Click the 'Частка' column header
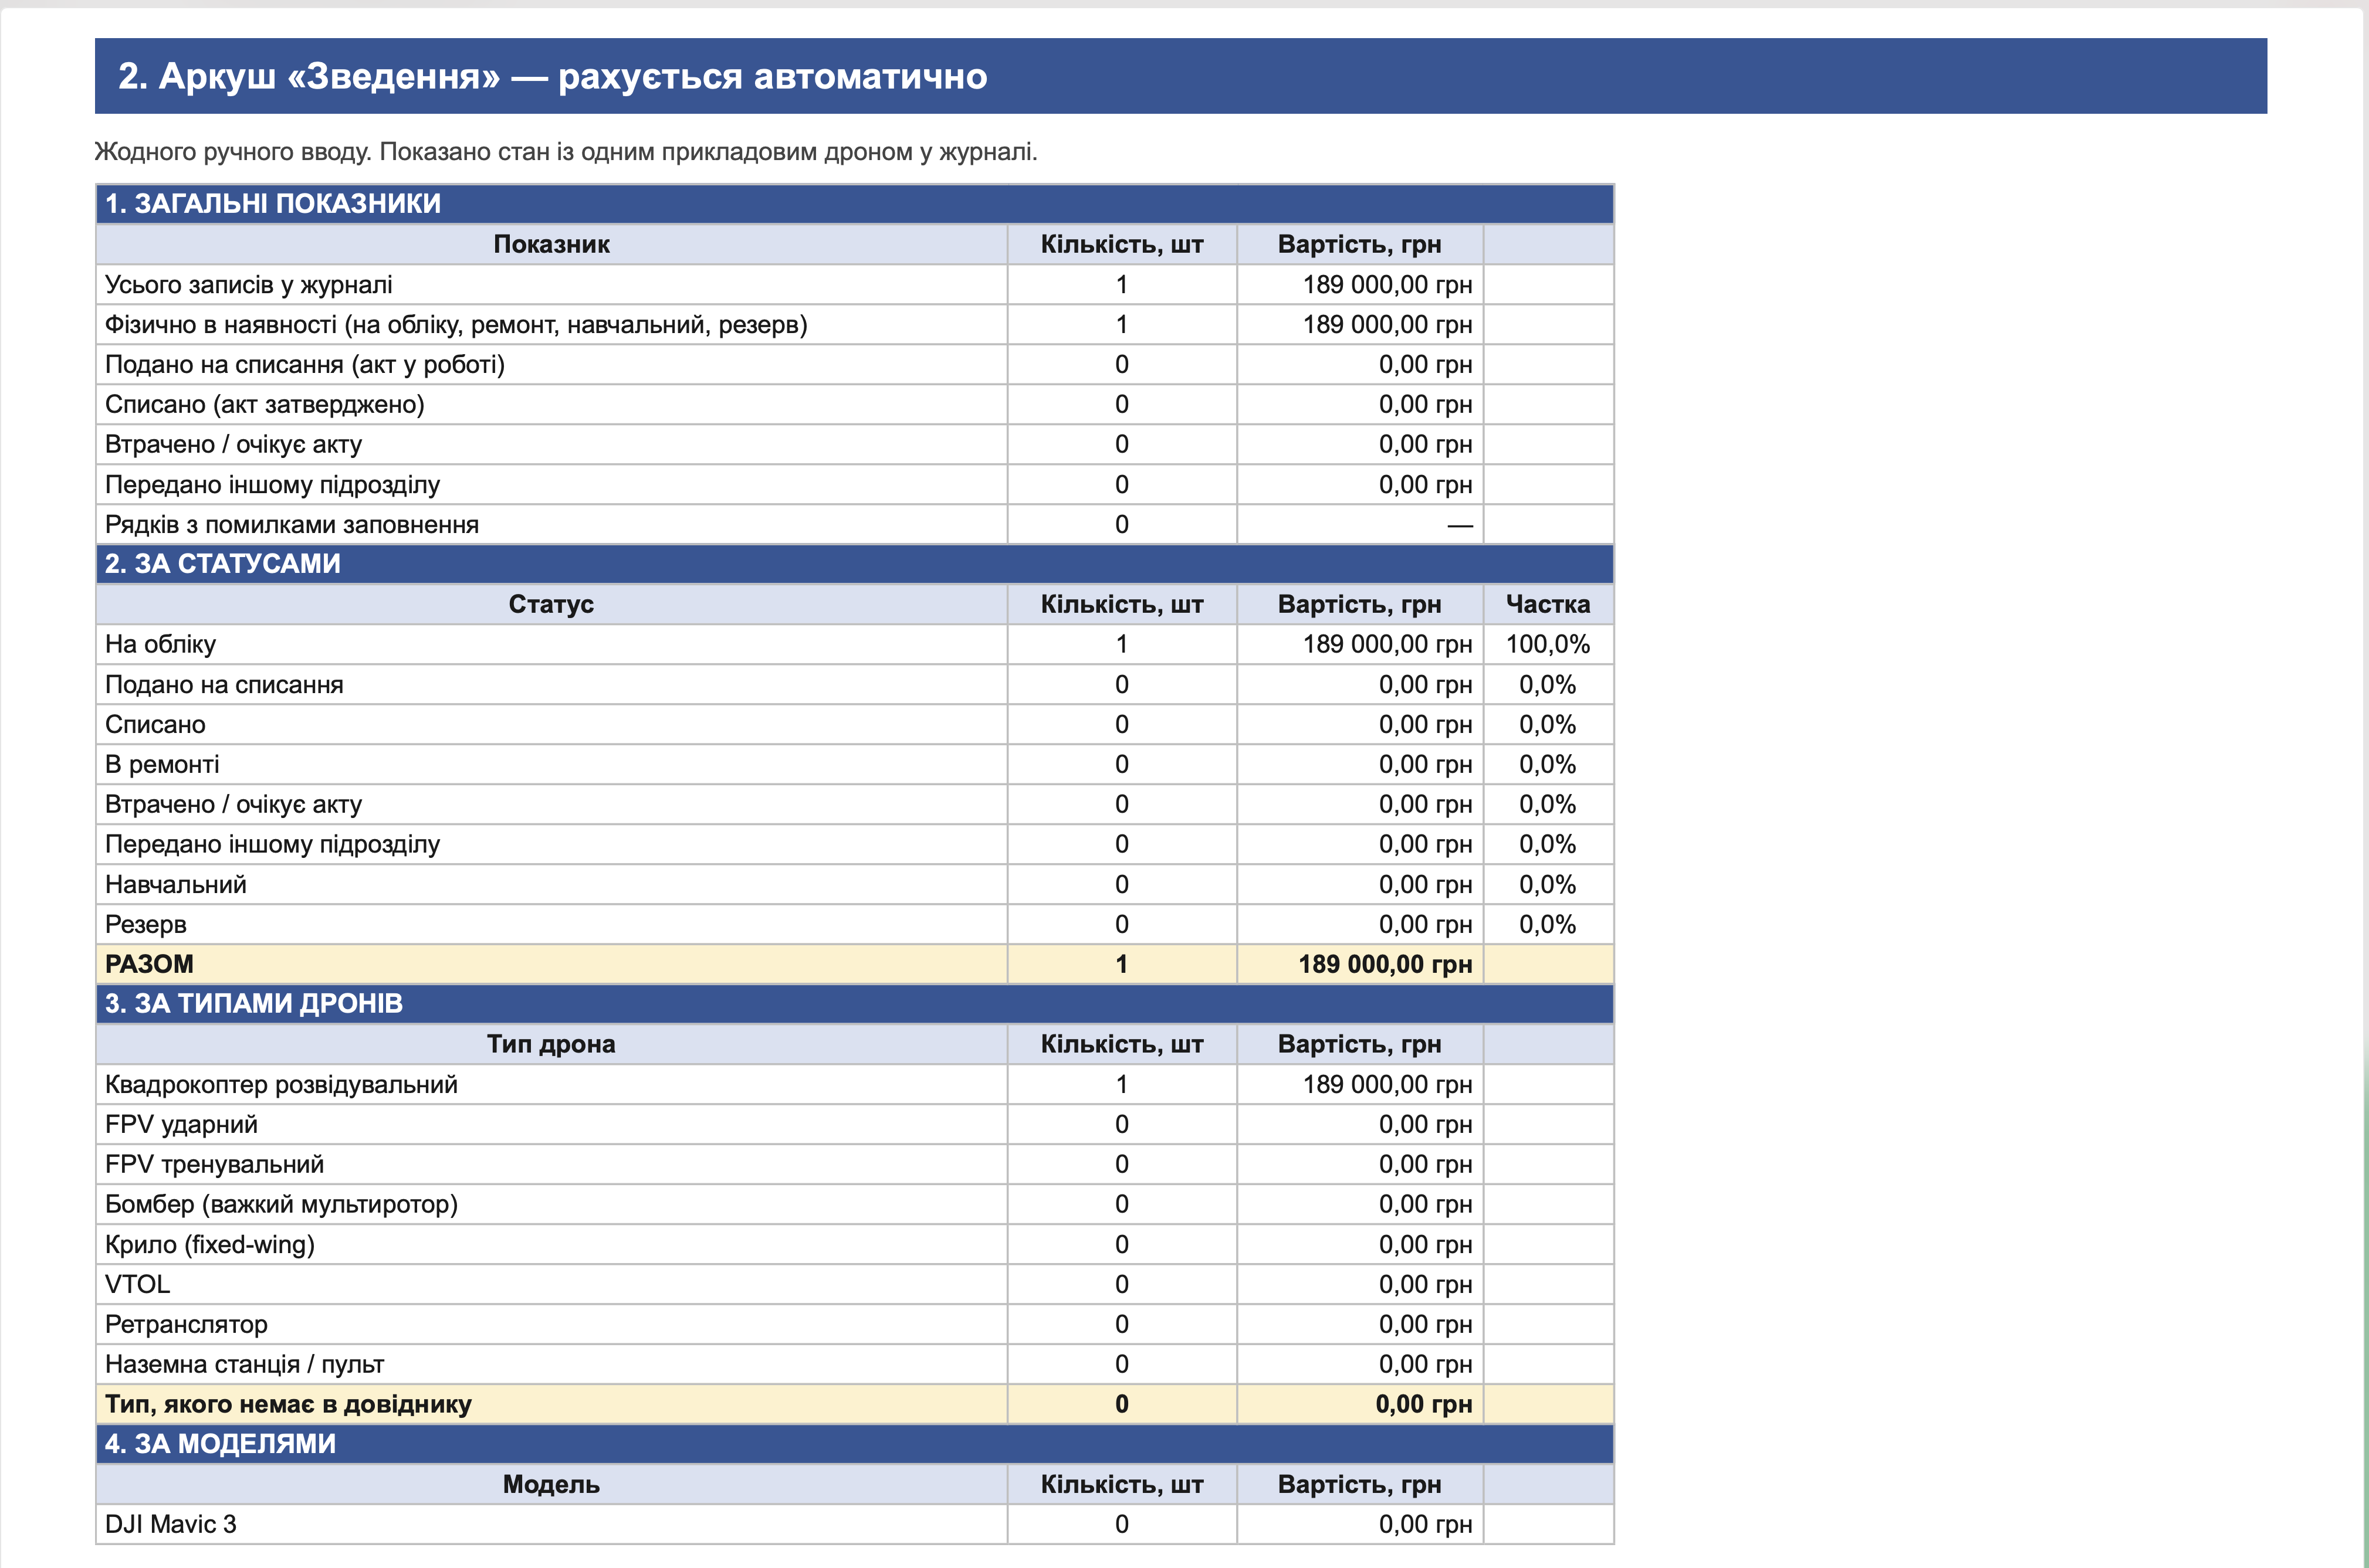 click(x=1548, y=604)
